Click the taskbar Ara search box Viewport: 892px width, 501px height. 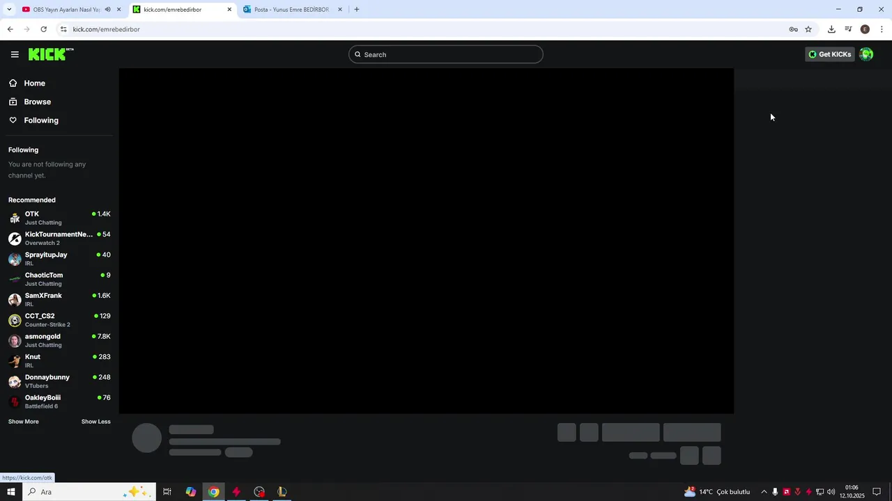[x=88, y=492]
